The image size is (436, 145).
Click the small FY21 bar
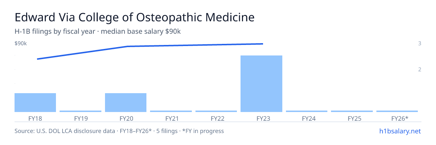(171, 111)
